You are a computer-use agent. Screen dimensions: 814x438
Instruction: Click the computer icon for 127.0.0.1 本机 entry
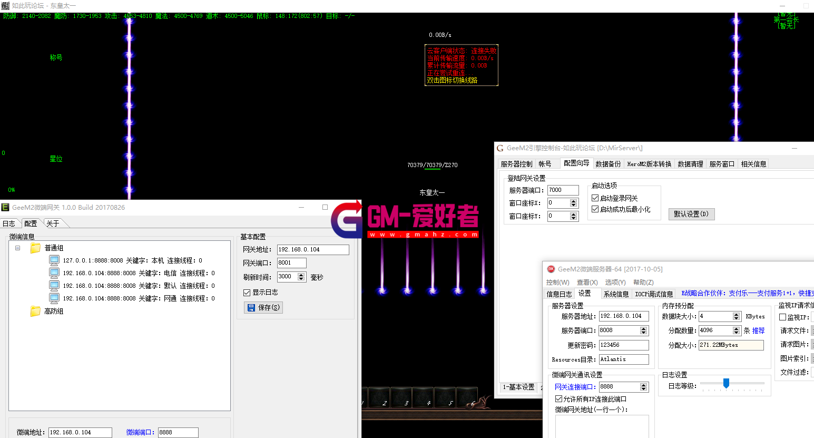(x=54, y=260)
